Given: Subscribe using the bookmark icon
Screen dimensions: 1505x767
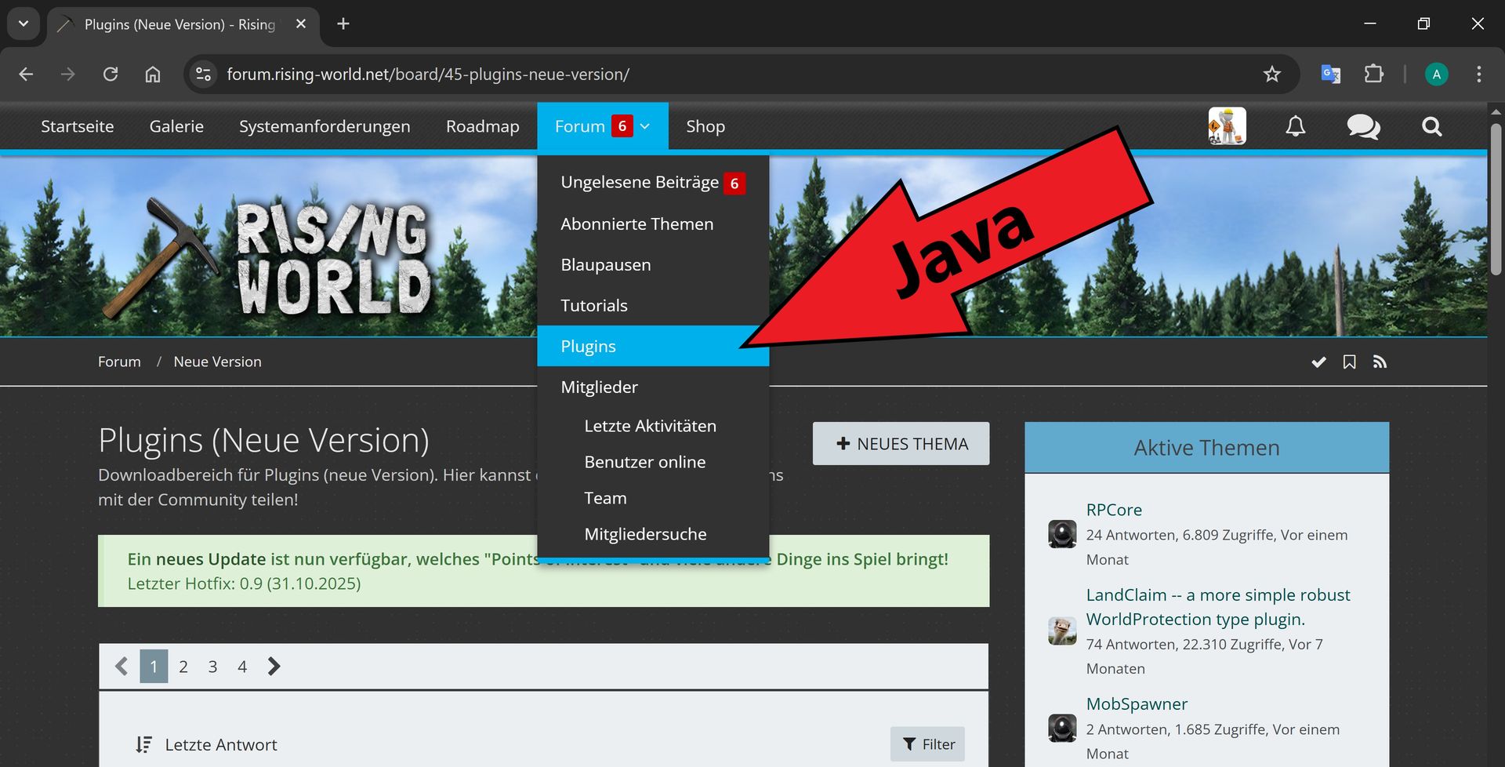Looking at the screenshot, I should pos(1349,362).
